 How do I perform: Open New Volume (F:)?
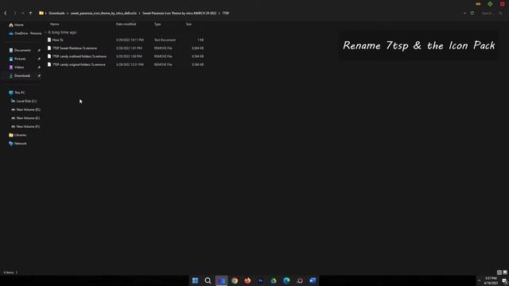pos(28,126)
